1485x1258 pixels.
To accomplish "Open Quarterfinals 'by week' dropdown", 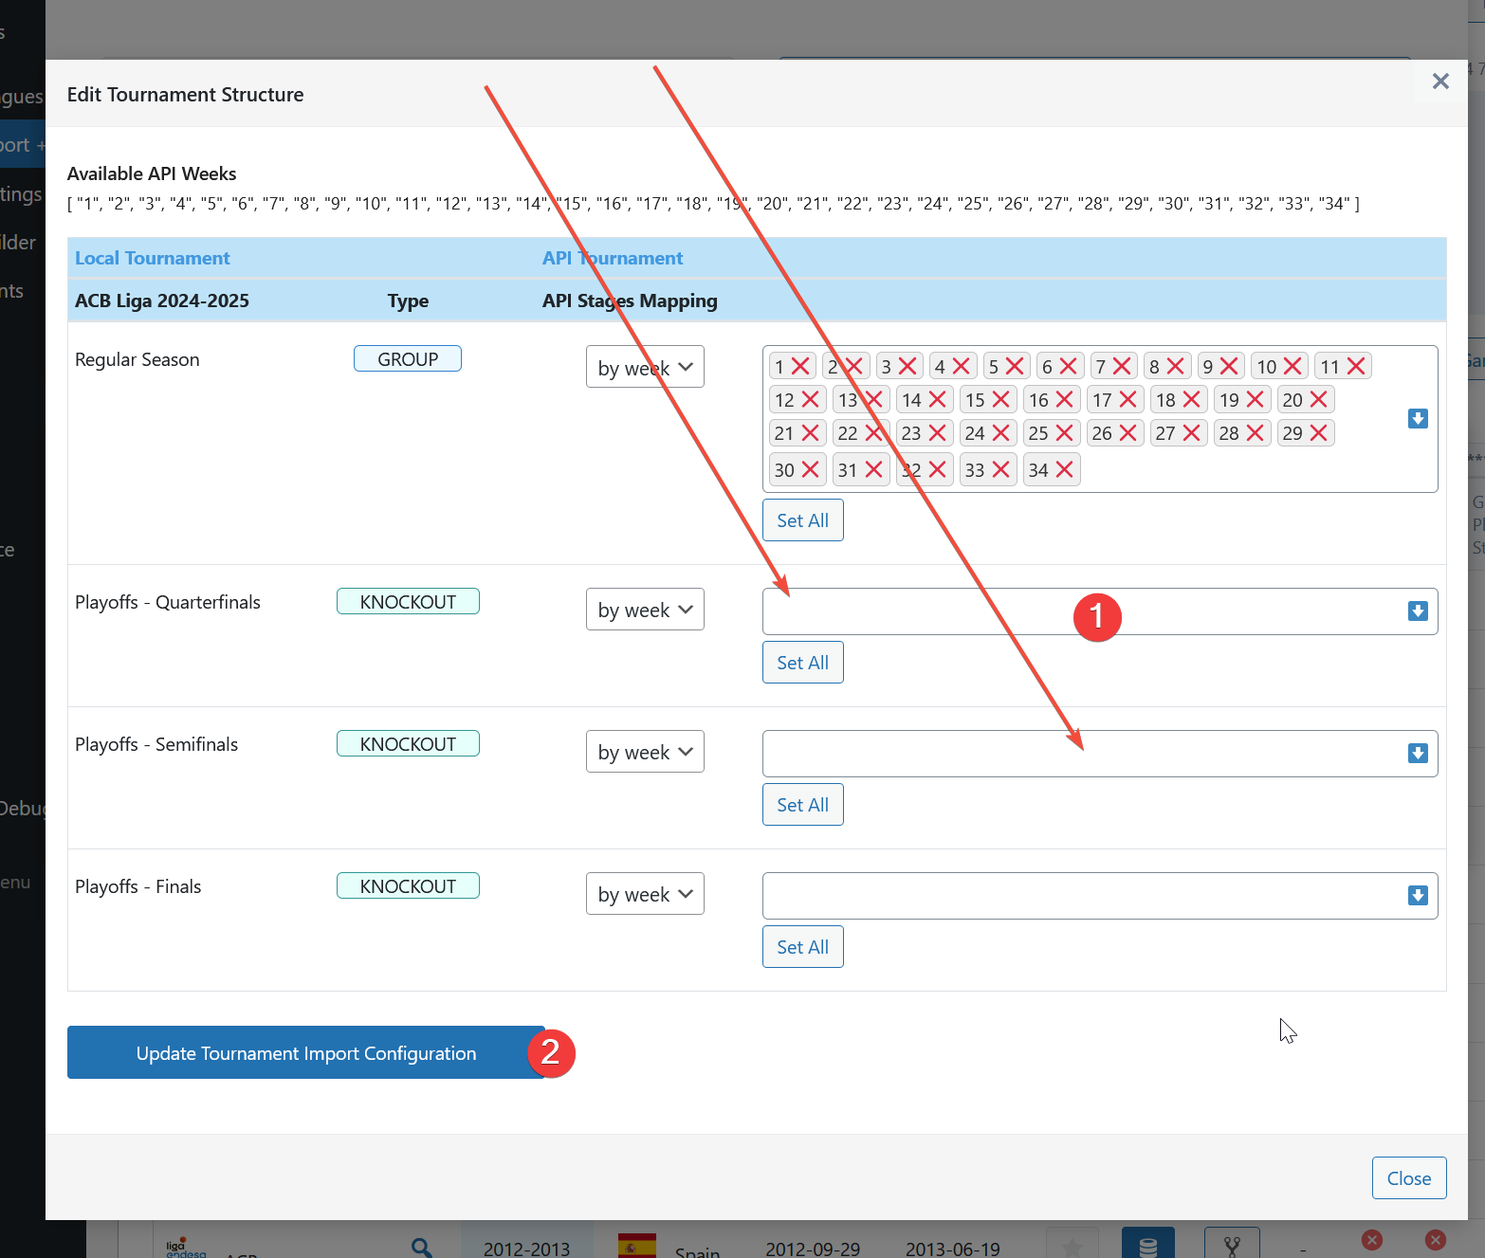I will (x=645, y=610).
